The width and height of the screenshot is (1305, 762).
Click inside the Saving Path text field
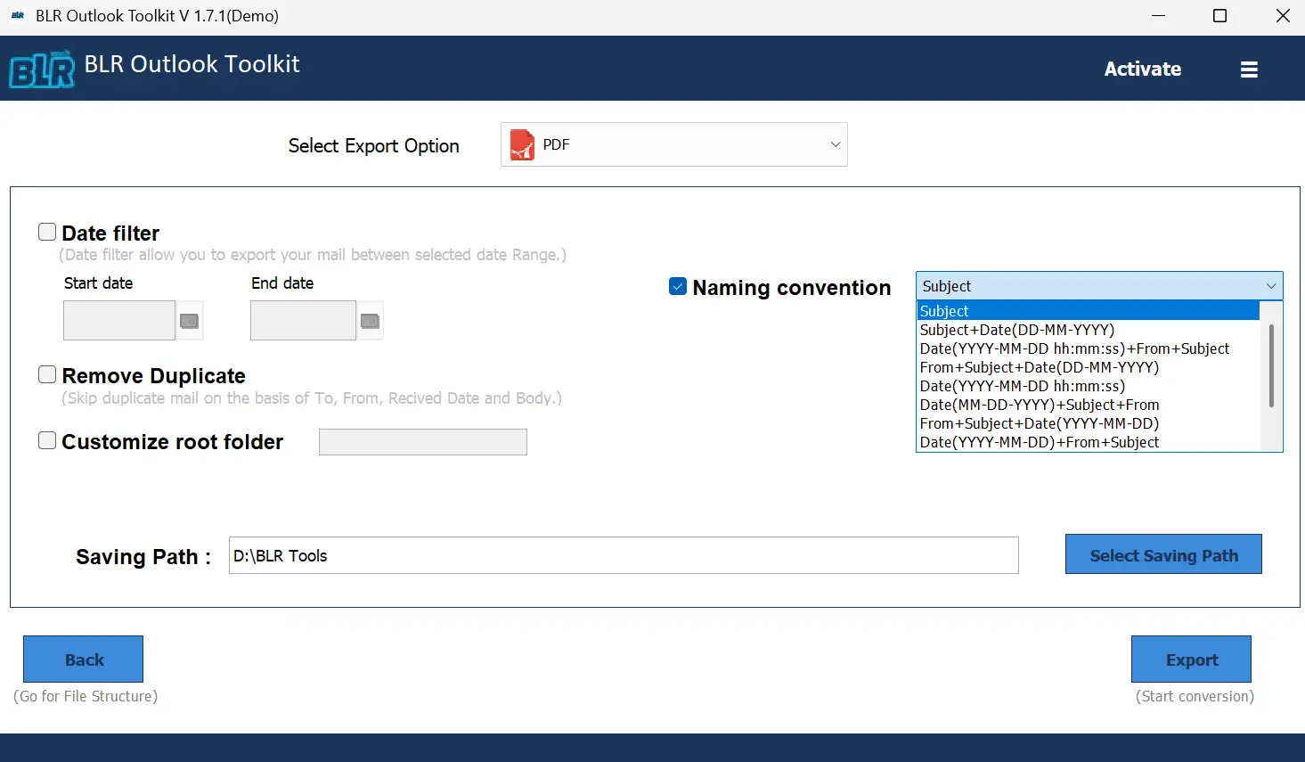click(624, 554)
